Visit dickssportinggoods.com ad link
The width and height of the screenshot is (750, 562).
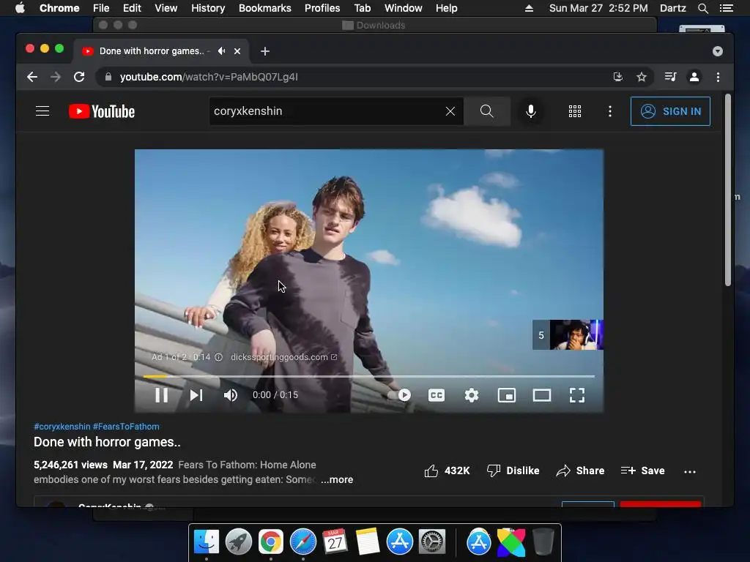(283, 357)
